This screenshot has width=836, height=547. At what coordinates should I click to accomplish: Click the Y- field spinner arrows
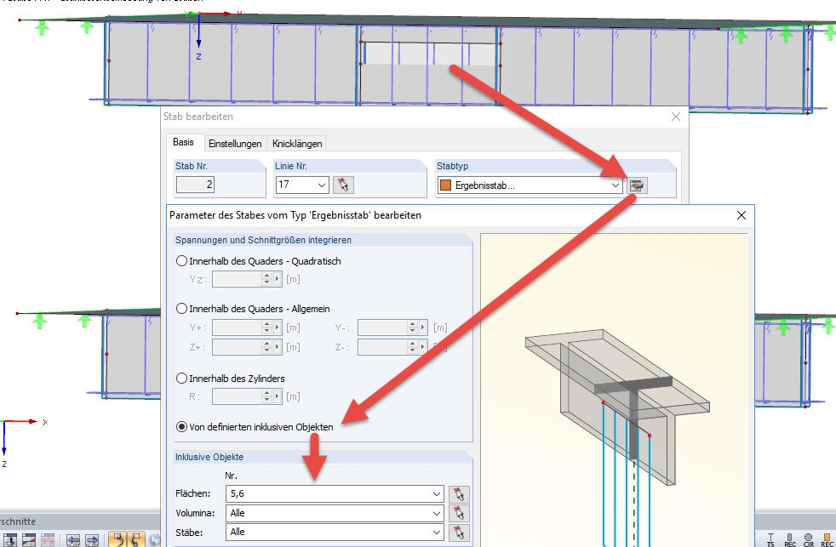pos(413,328)
